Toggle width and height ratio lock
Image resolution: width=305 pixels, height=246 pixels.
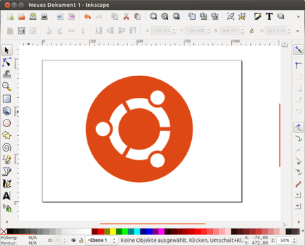click(x=251, y=31)
